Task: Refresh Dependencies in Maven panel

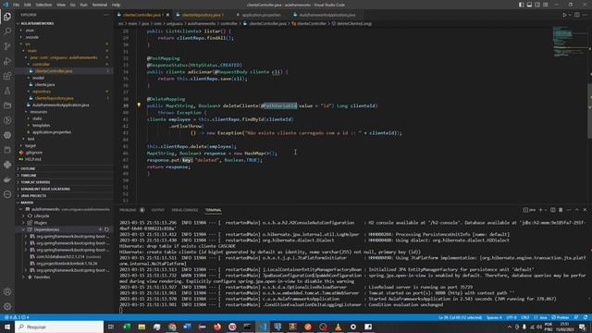Action: [107, 229]
